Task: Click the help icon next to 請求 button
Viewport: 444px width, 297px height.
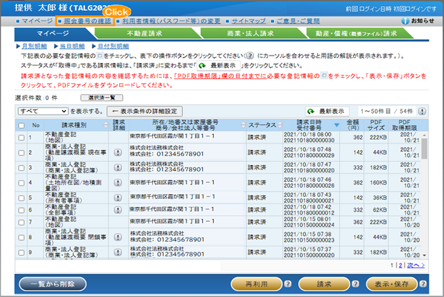Action: (357, 283)
